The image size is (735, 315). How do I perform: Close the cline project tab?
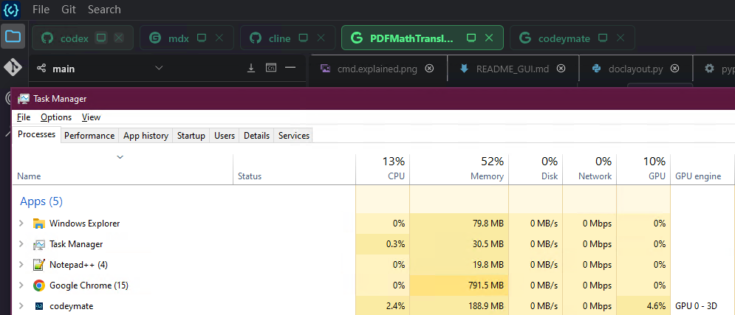point(321,38)
